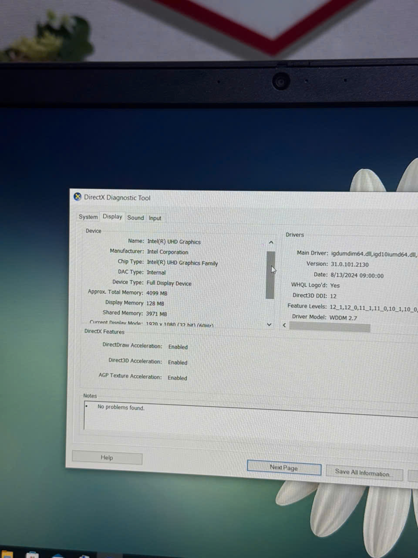Click the 'Shared Memory:' label
418x558 pixels.
(x=122, y=313)
